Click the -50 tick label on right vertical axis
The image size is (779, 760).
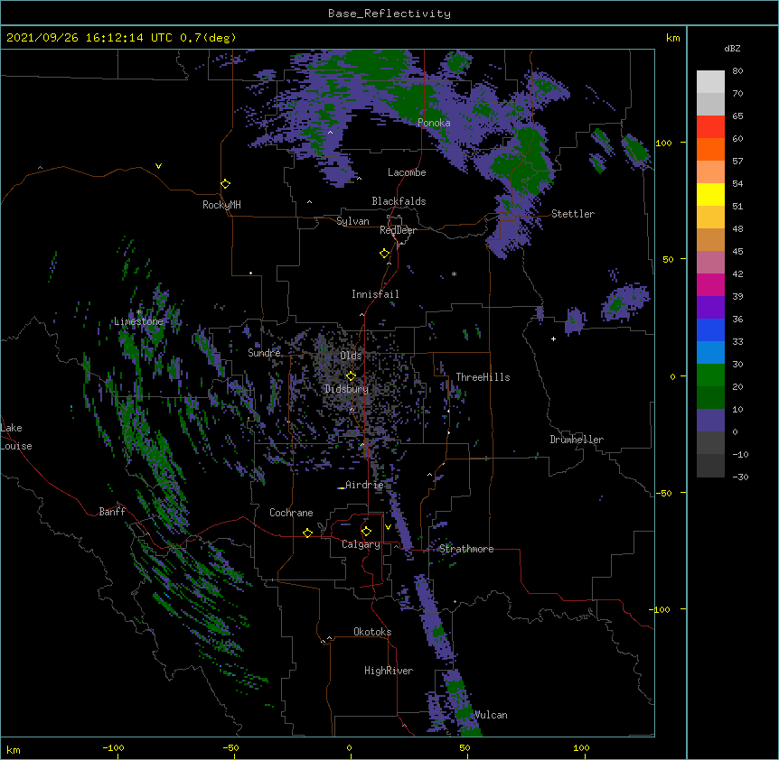pyautogui.click(x=663, y=493)
